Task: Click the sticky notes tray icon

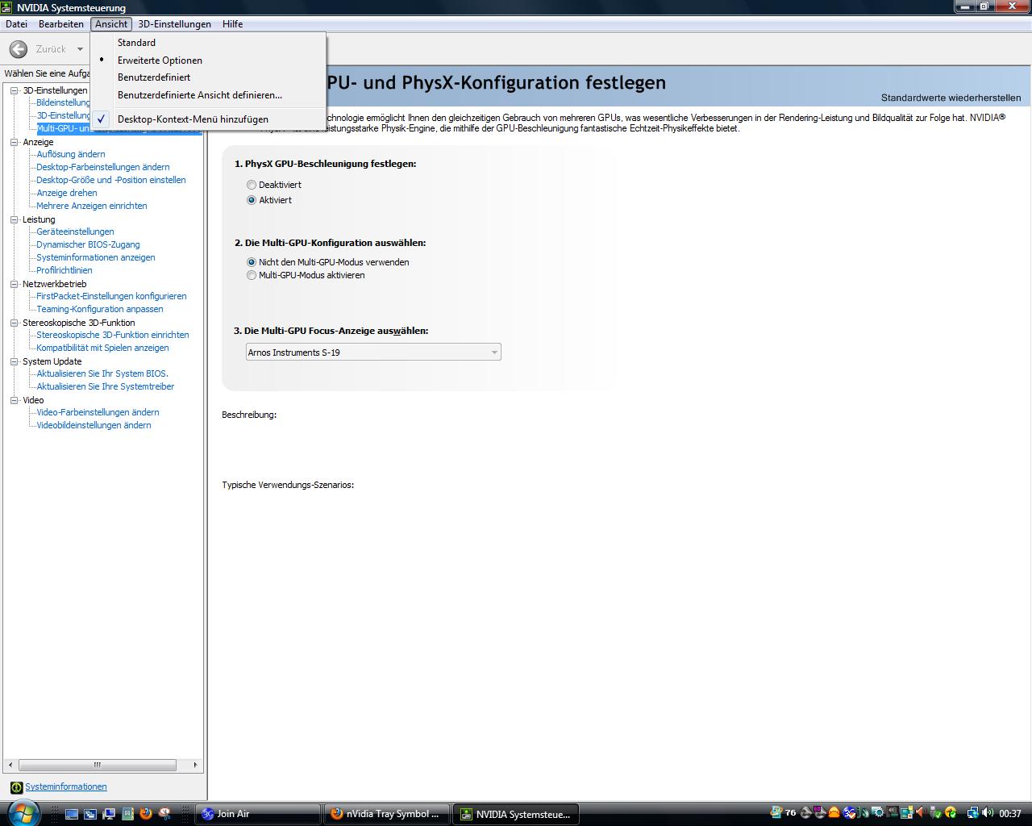Action: 907,813
